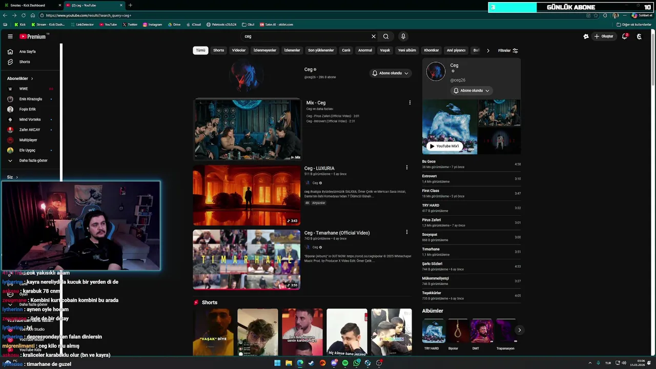Image resolution: width=656 pixels, height=369 pixels.
Task: Open the options menu for Ceg - LUXURIA
Action: click(407, 168)
